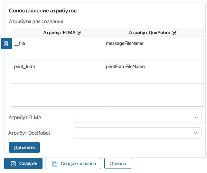
Task: Expand the Атрибут DocRobot dropdown arrow
Action: tap(196, 133)
